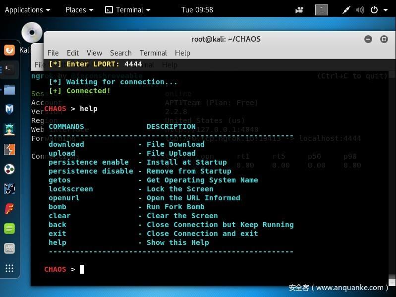Open the dark creature-face dock icon

9,188
